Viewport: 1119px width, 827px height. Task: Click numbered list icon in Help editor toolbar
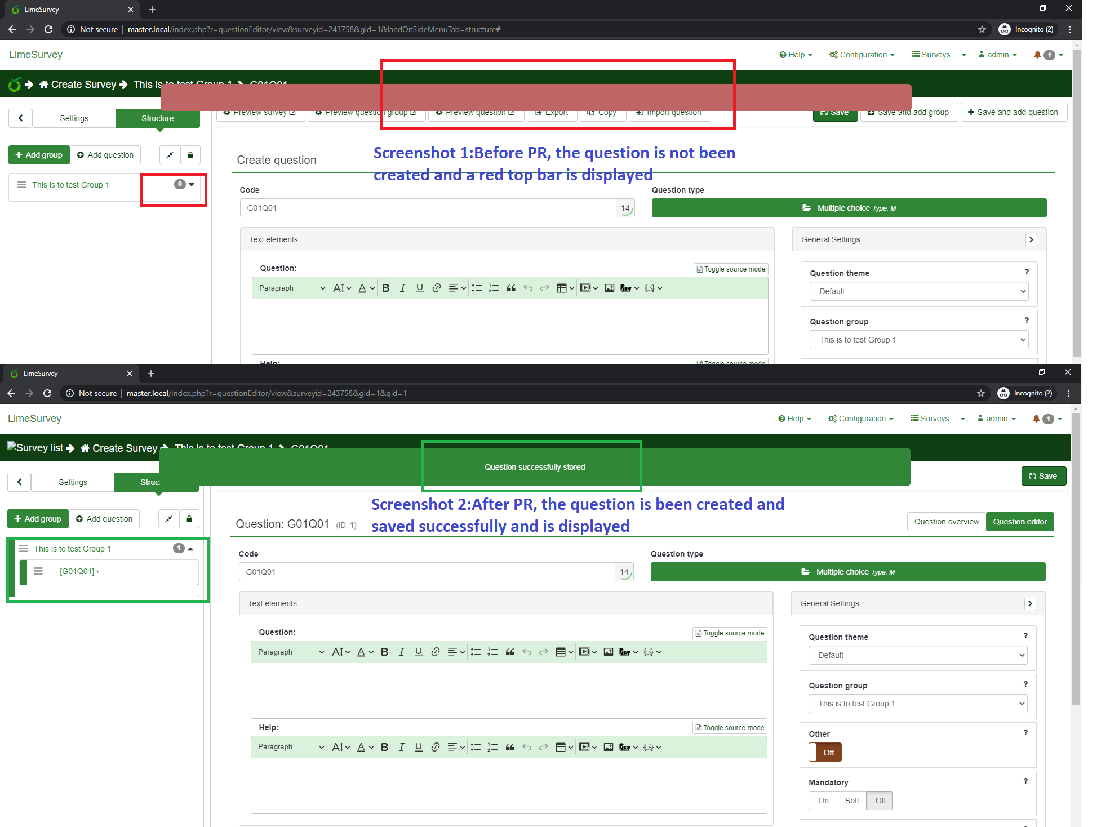[x=493, y=747]
